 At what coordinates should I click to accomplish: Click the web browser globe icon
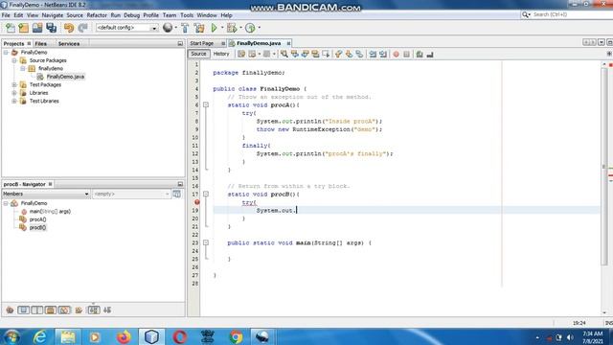point(168,28)
